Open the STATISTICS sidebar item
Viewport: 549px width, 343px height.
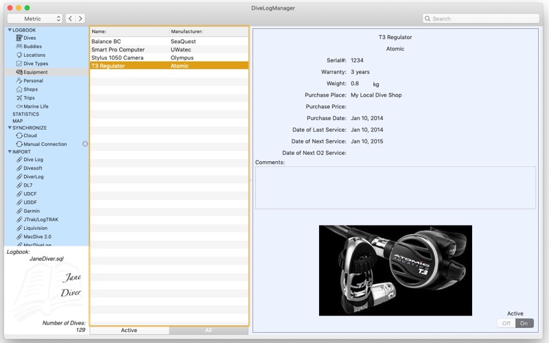(25, 114)
